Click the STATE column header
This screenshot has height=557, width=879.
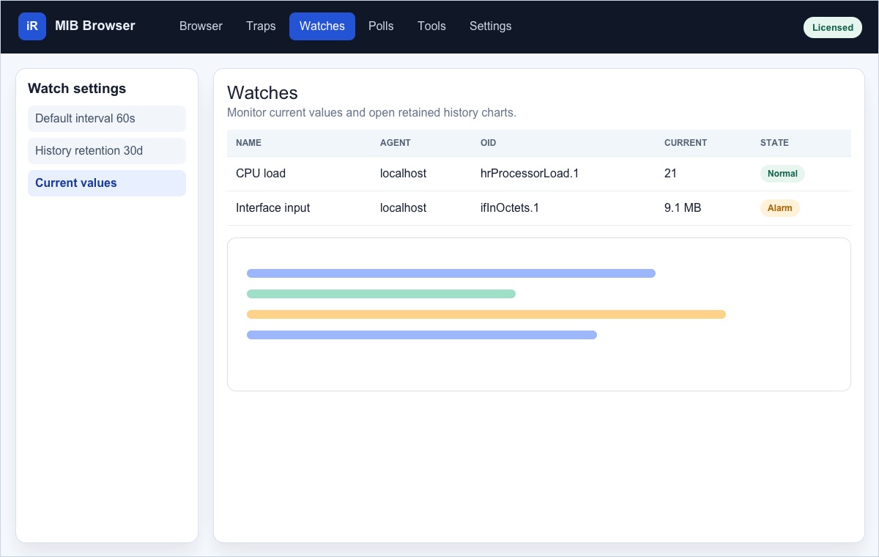tap(774, 143)
